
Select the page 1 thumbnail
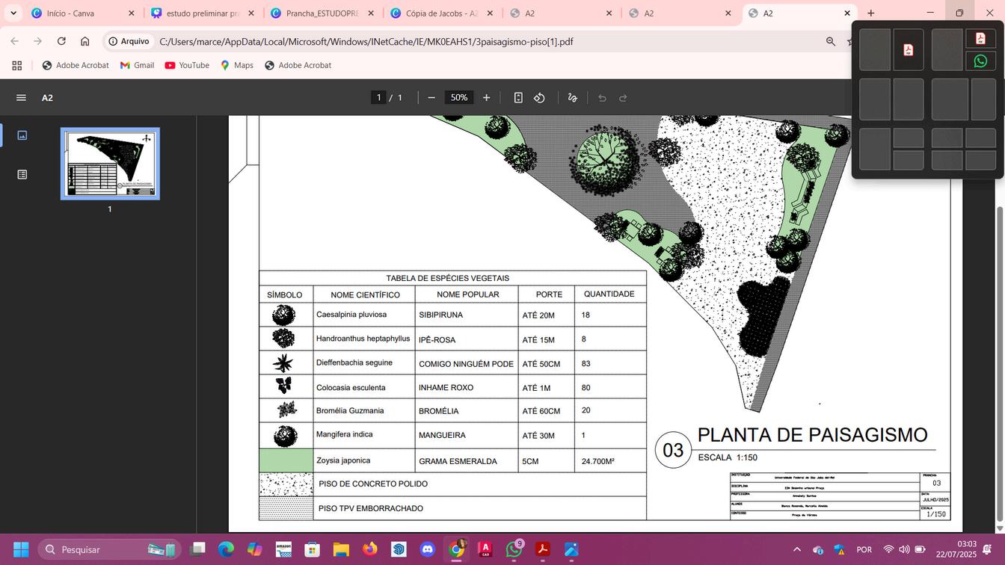[x=110, y=164]
